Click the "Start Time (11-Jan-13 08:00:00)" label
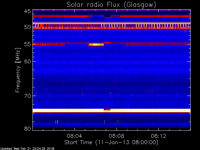Image resolution: width=200 pixels, height=150 pixels. coord(111,142)
